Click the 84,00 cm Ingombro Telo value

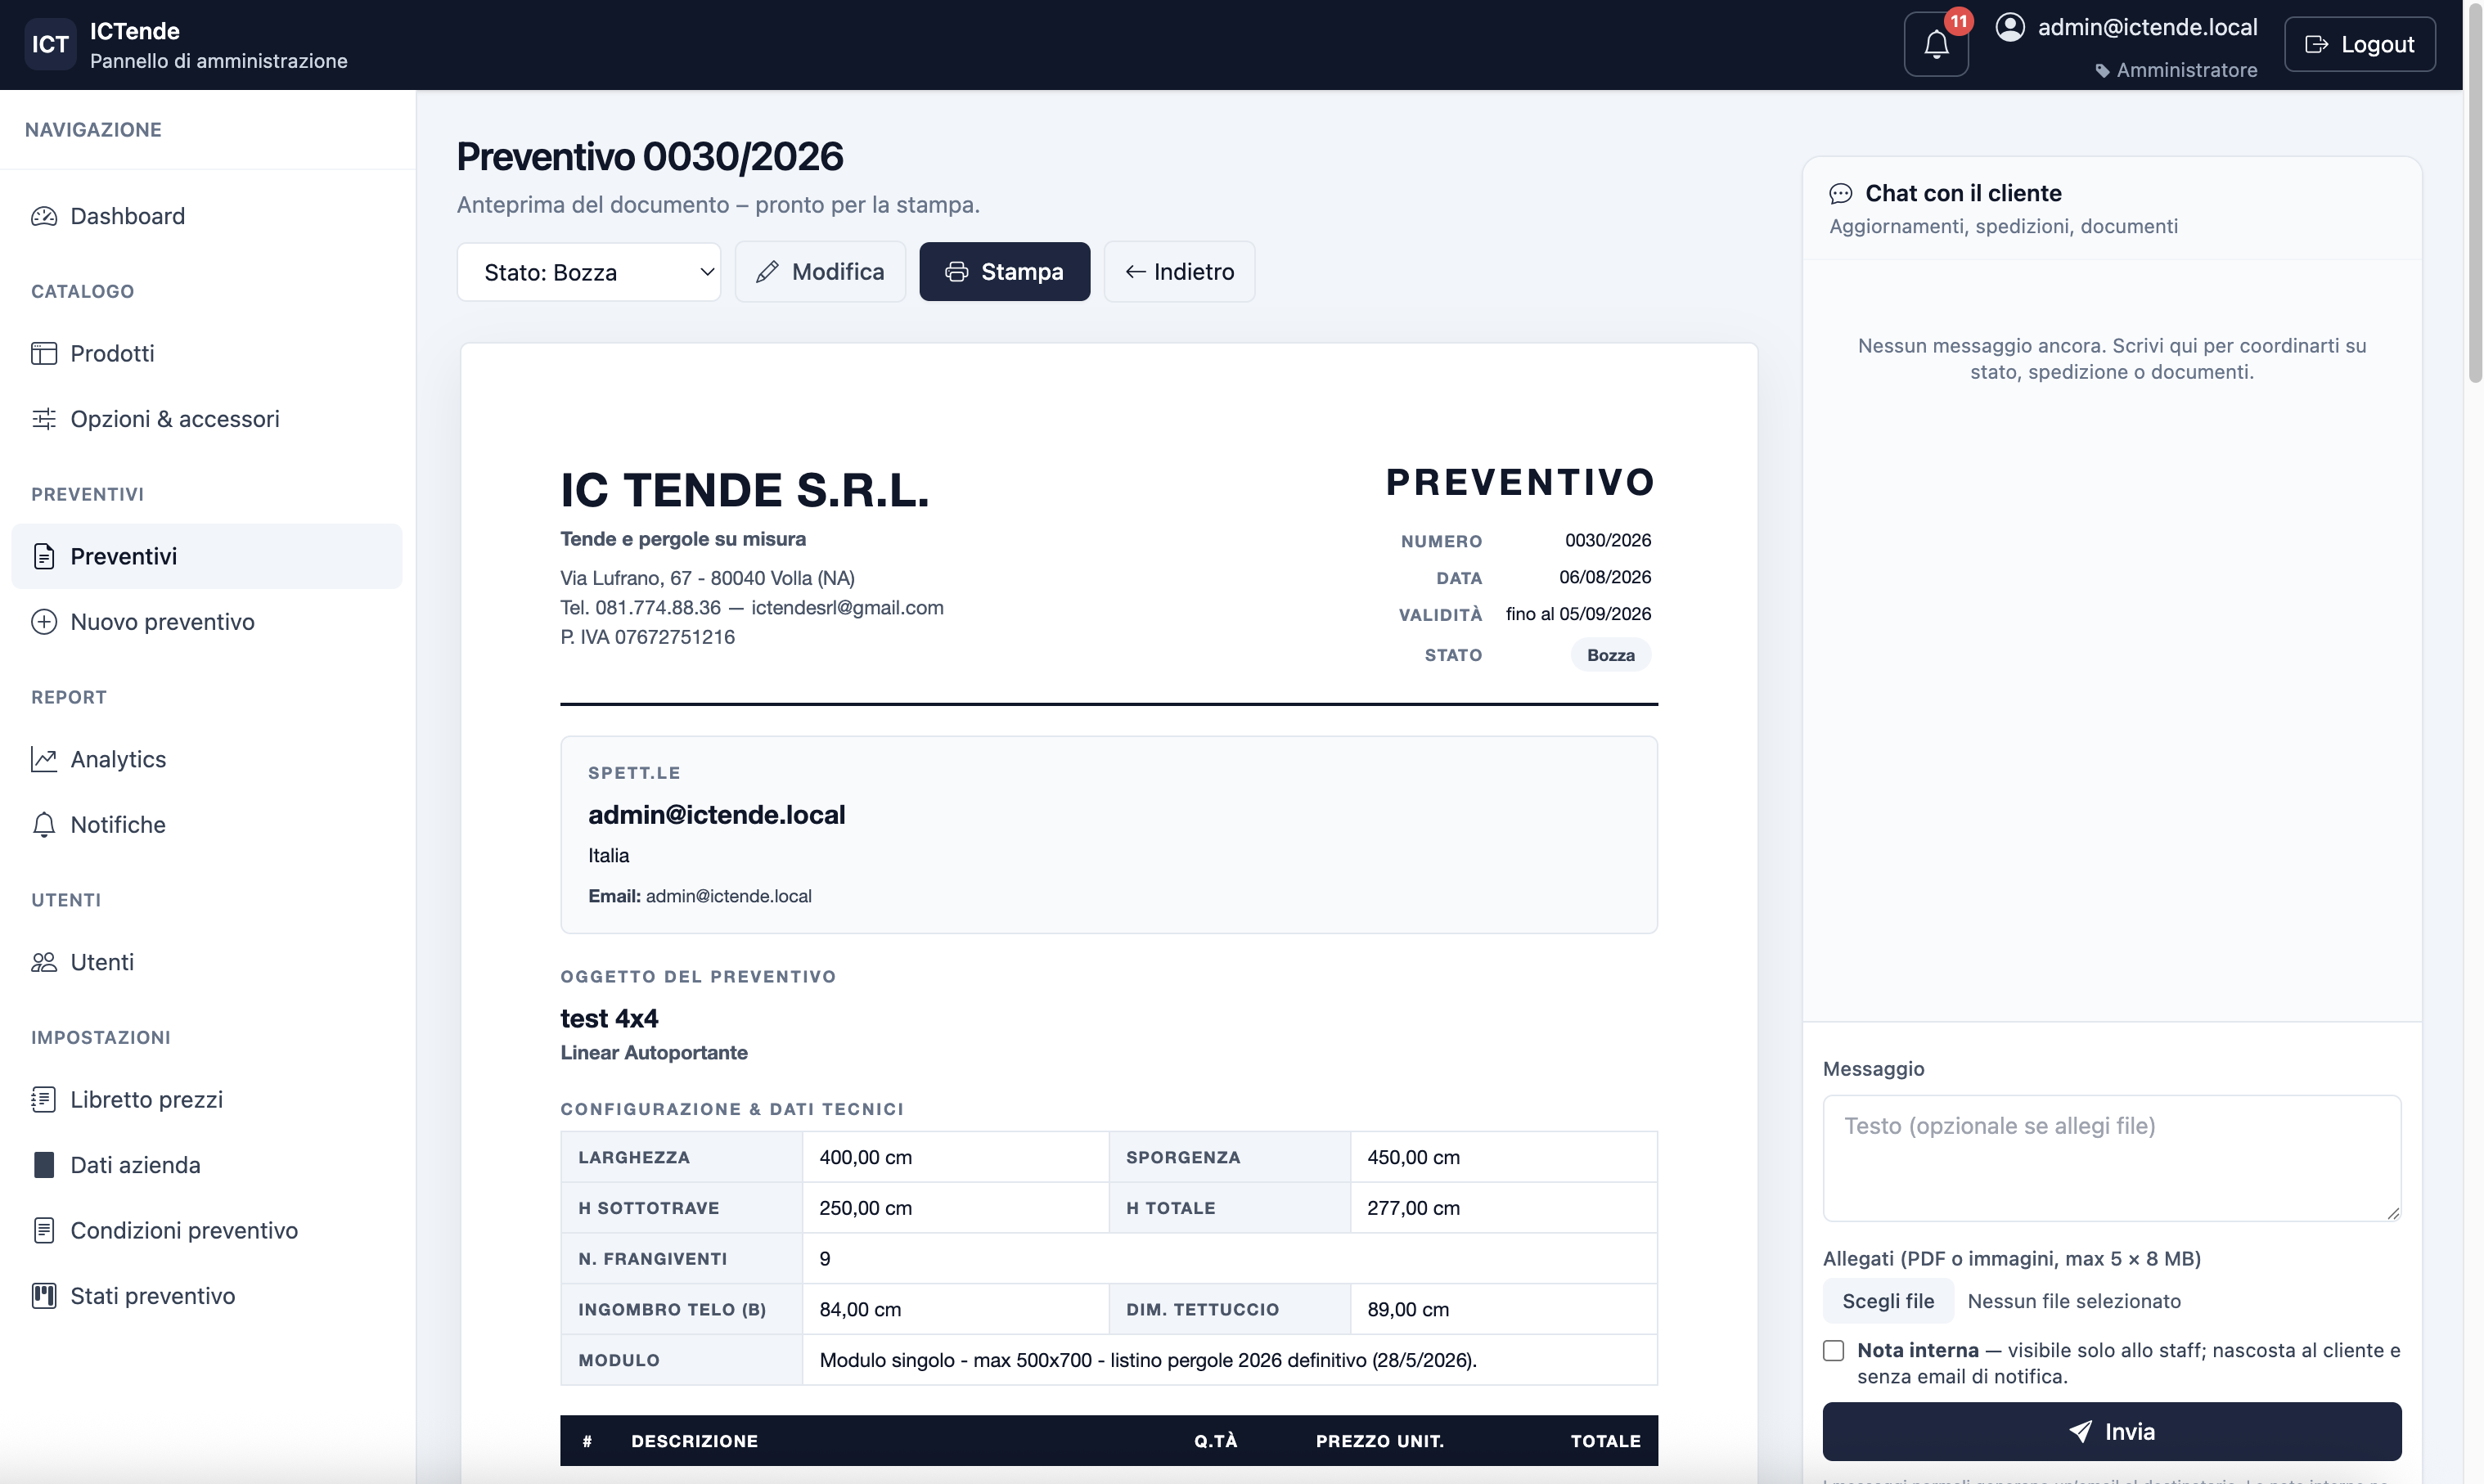(860, 1310)
